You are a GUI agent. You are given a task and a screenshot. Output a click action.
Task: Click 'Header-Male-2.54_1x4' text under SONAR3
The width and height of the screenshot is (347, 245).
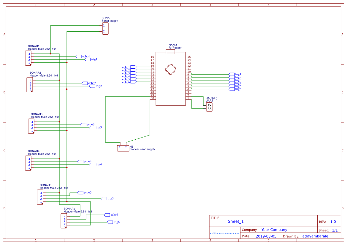click(x=45, y=117)
